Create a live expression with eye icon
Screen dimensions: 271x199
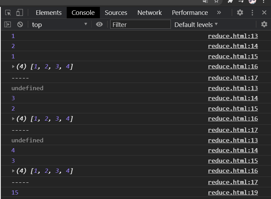pyautogui.click(x=99, y=24)
